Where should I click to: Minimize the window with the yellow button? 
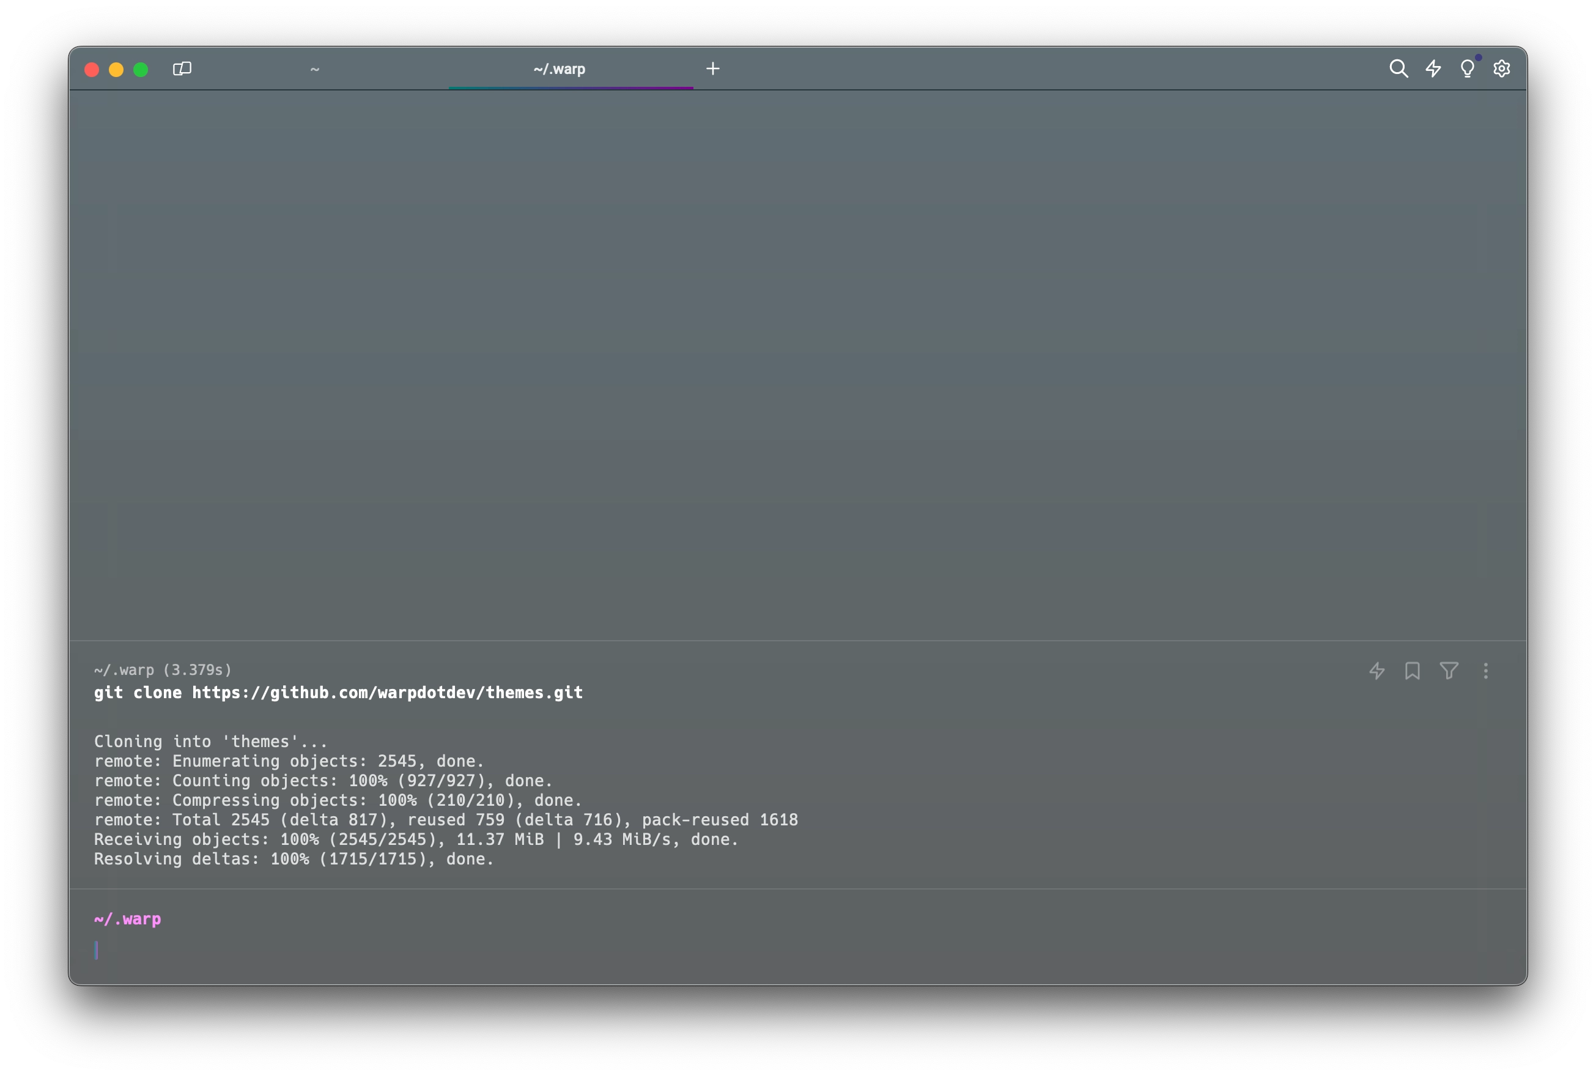click(x=116, y=69)
